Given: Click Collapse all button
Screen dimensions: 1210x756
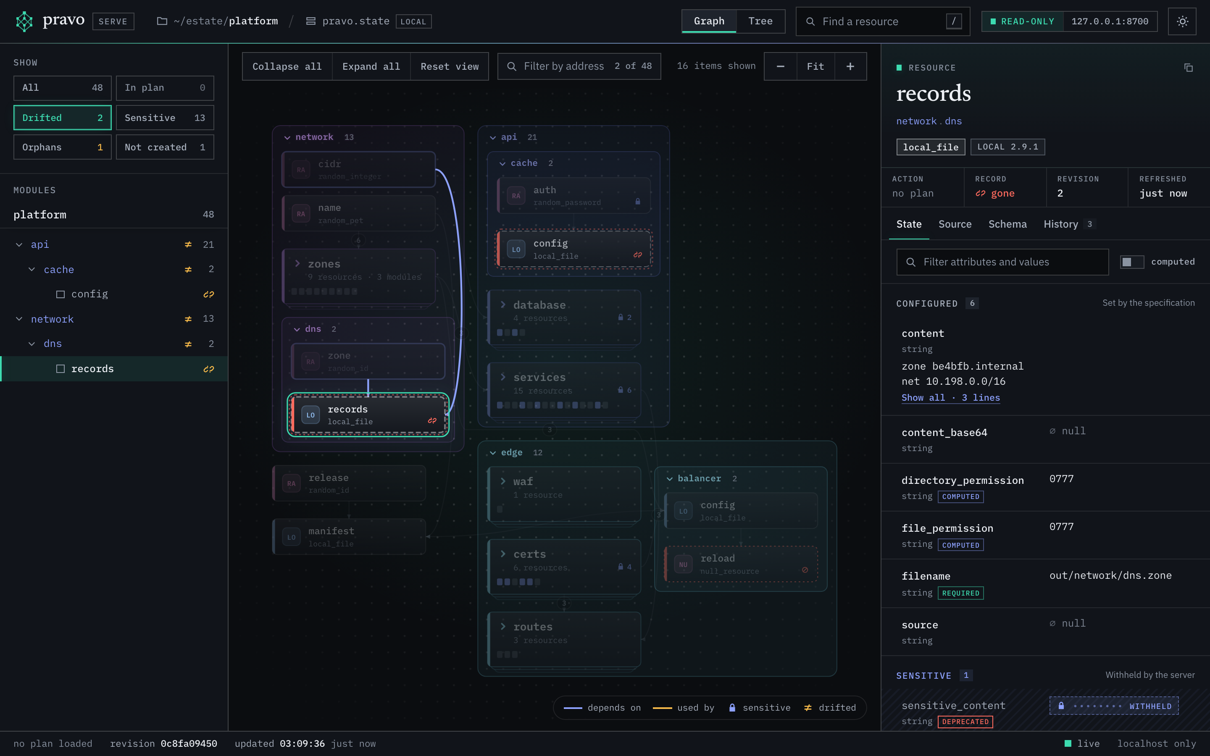Looking at the screenshot, I should click(287, 66).
